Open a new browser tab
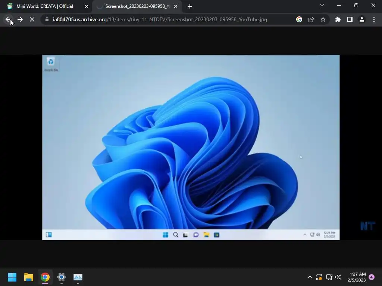Screen dimensions: 382x286 click(x=190, y=7)
